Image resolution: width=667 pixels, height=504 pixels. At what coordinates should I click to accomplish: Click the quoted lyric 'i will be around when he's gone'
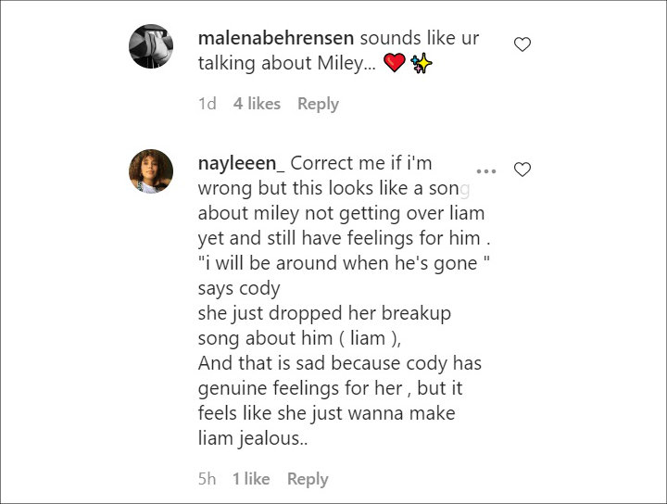(344, 263)
